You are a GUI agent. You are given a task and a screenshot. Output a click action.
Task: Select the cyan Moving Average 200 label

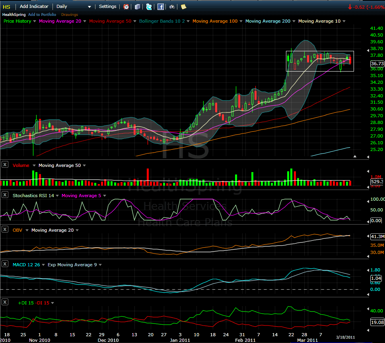268,21
